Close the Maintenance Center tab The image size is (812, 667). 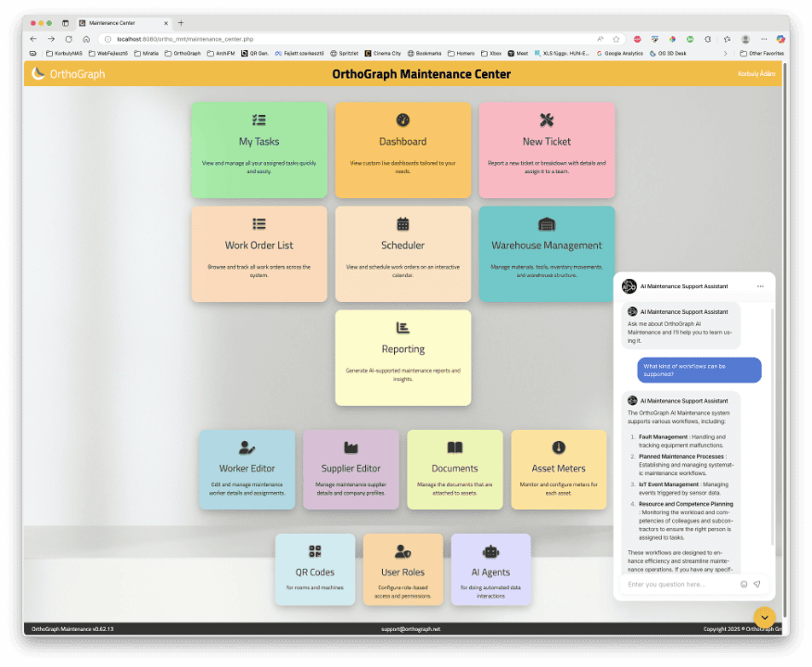[x=166, y=23]
